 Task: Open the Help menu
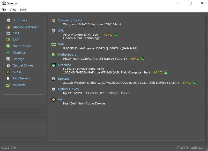click(x=23, y=10)
